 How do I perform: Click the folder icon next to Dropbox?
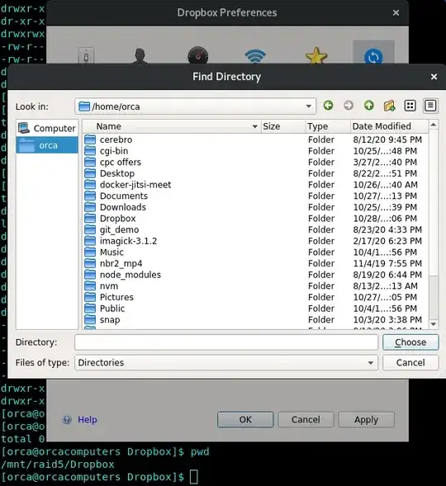click(90, 219)
